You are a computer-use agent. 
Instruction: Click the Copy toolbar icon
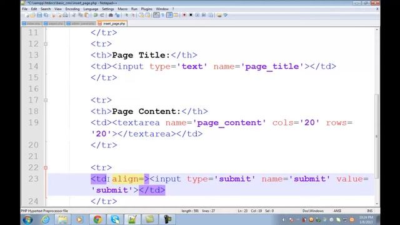point(81,15)
